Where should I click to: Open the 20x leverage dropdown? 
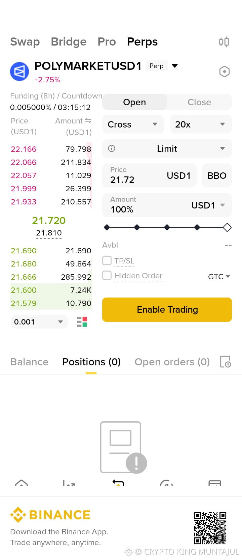pyautogui.click(x=201, y=124)
